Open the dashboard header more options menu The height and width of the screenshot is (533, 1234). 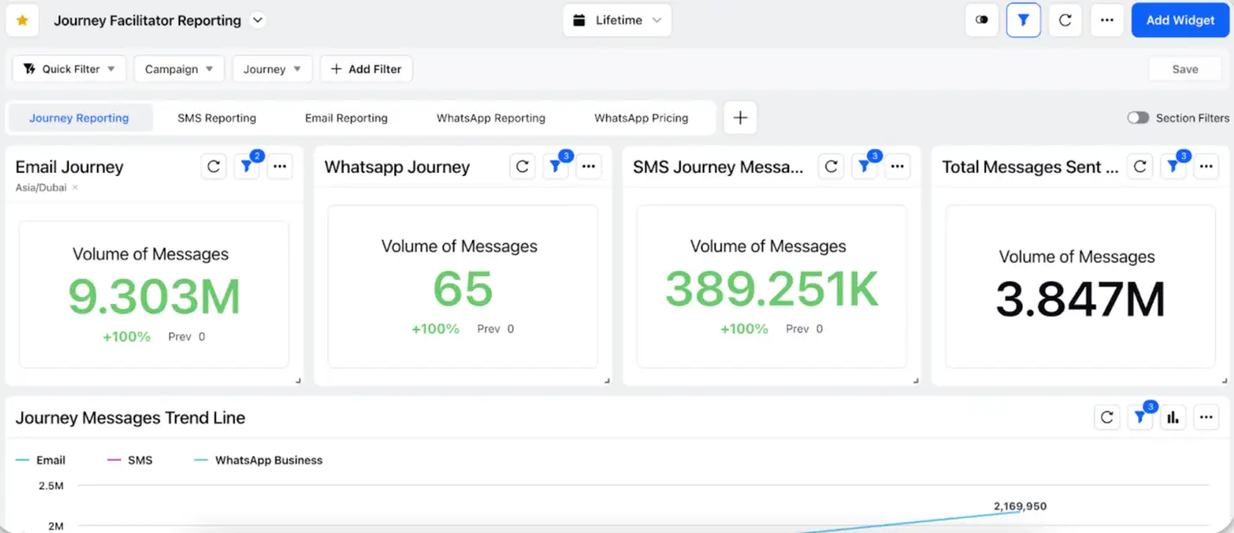pos(1107,20)
